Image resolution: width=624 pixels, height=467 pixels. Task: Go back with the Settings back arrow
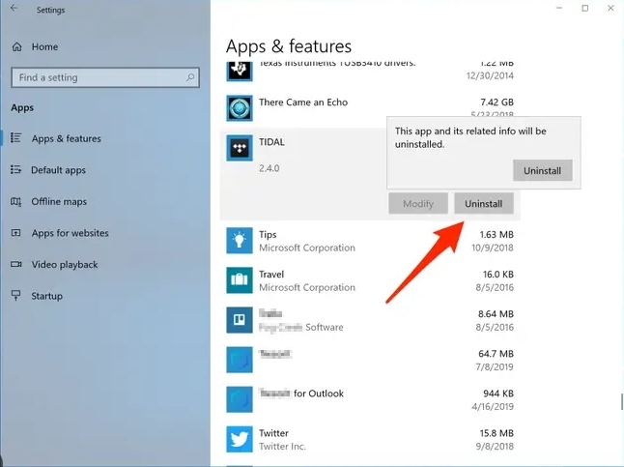point(14,8)
